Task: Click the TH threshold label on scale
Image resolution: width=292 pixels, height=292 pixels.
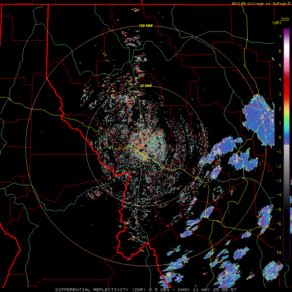Action: (279, 253)
